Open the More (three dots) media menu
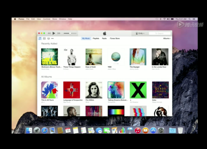This screenshot has width=207, height=149. 52,38
